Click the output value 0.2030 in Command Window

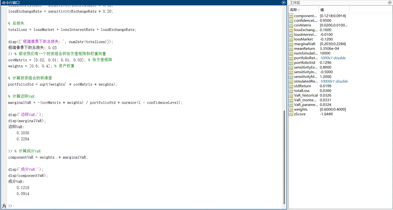23,133
